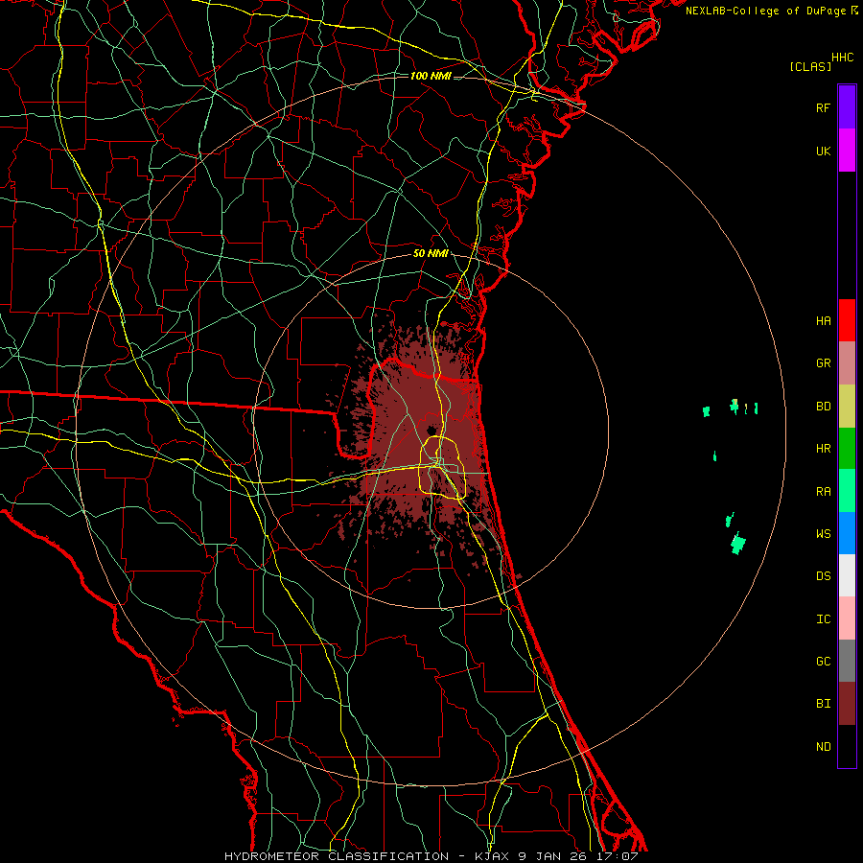Click the GR legend label
This screenshot has width=863, height=863.
coord(823,363)
